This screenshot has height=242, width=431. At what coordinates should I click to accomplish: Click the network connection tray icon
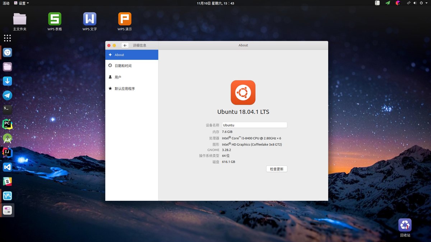pos(409,3)
